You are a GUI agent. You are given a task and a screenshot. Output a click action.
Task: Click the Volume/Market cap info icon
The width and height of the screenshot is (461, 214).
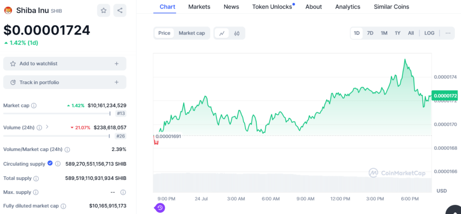tap(67, 150)
